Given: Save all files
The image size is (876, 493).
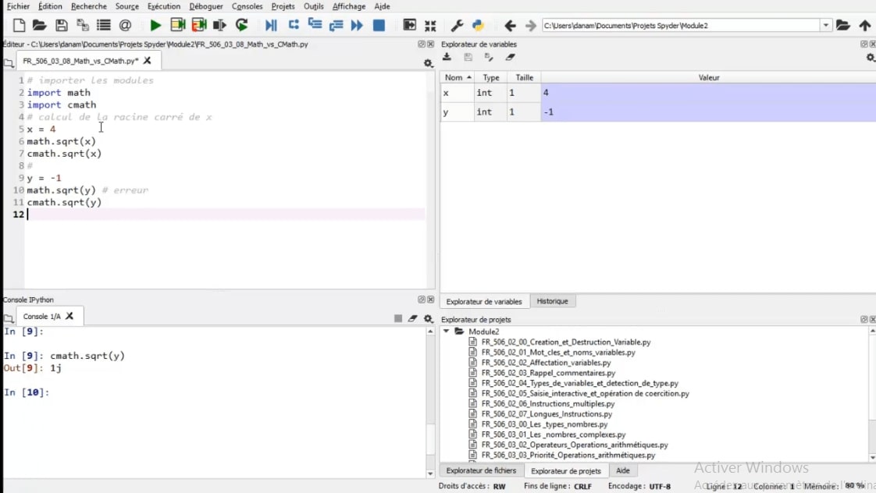Looking at the screenshot, I should [x=83, y=25].
